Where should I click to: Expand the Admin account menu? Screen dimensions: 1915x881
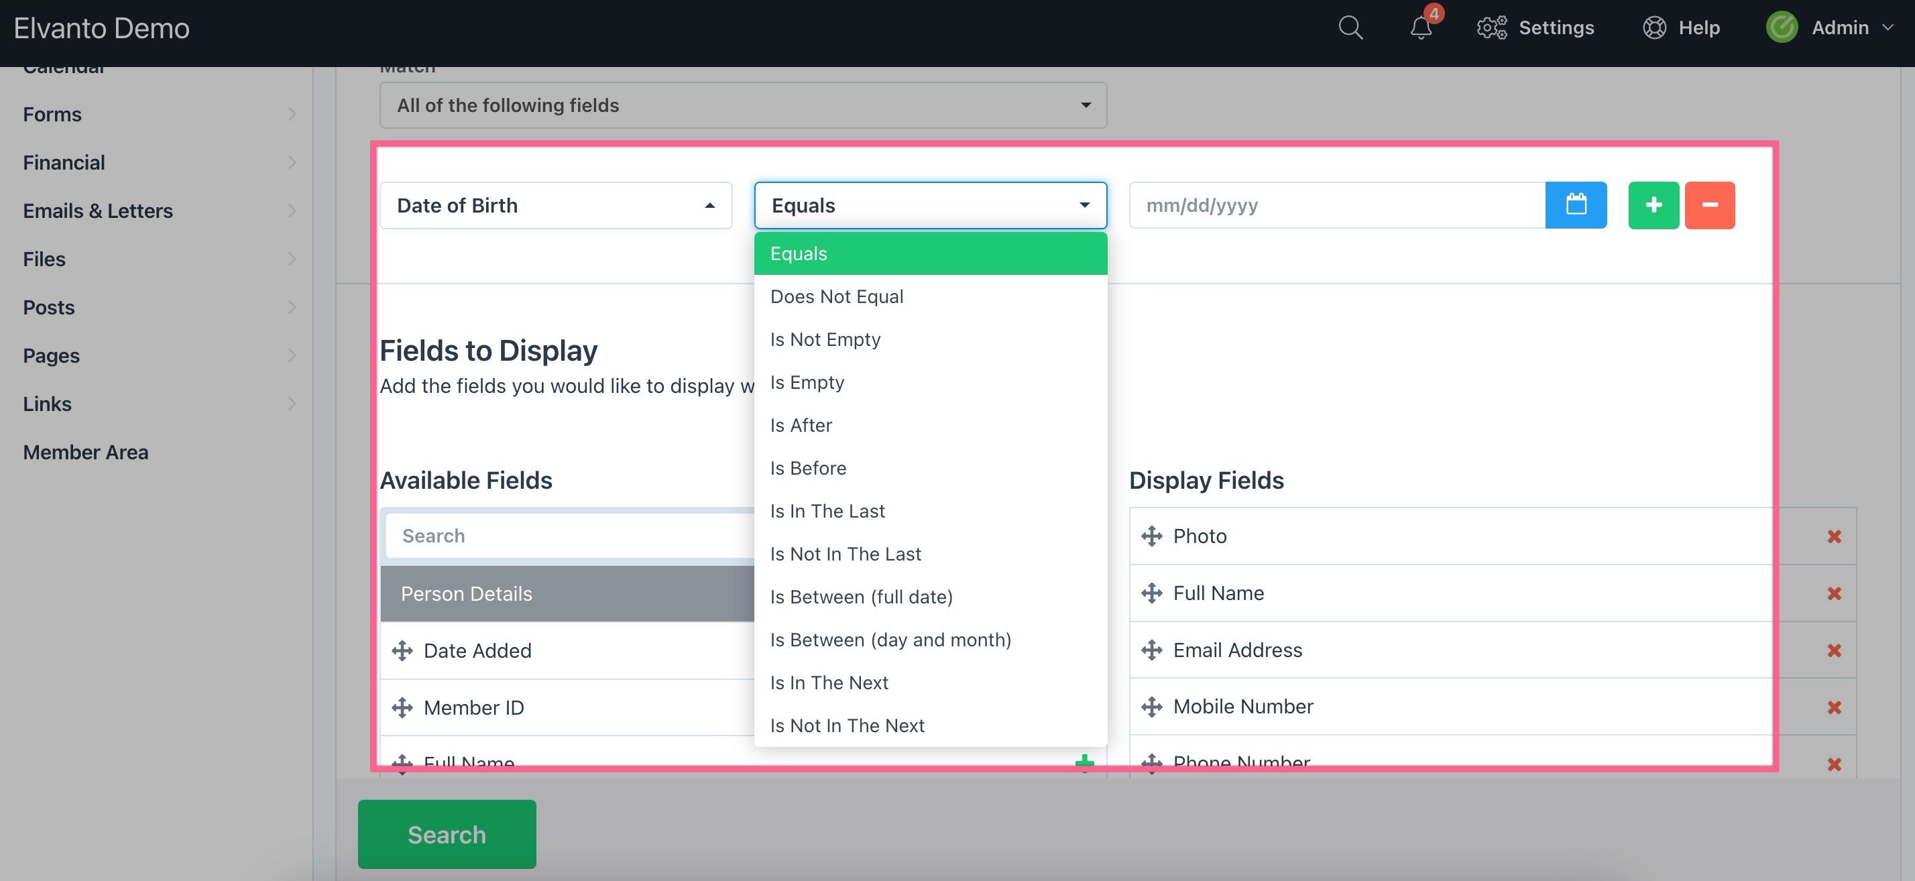click(x=1839, y=27)
